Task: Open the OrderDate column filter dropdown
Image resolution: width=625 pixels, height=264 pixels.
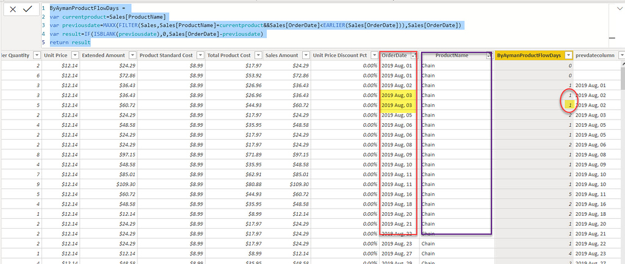Action: click(414, 55)
